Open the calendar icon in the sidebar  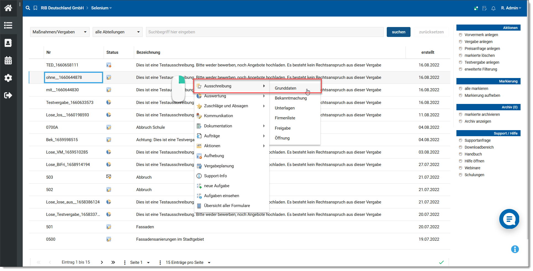8,60
